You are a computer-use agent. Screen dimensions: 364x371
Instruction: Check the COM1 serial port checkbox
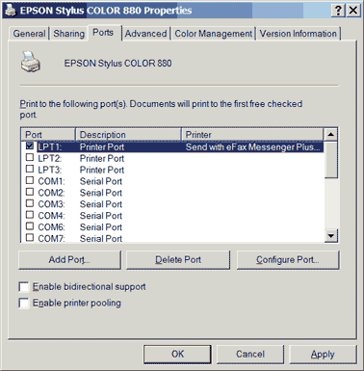pos(30,180)
